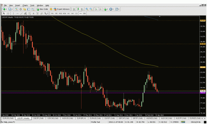The width and height of the screenshot is (207, 124).
Task: Switch to the EURGBP,H1 chart tab
Action: click(x=81, y=118)
